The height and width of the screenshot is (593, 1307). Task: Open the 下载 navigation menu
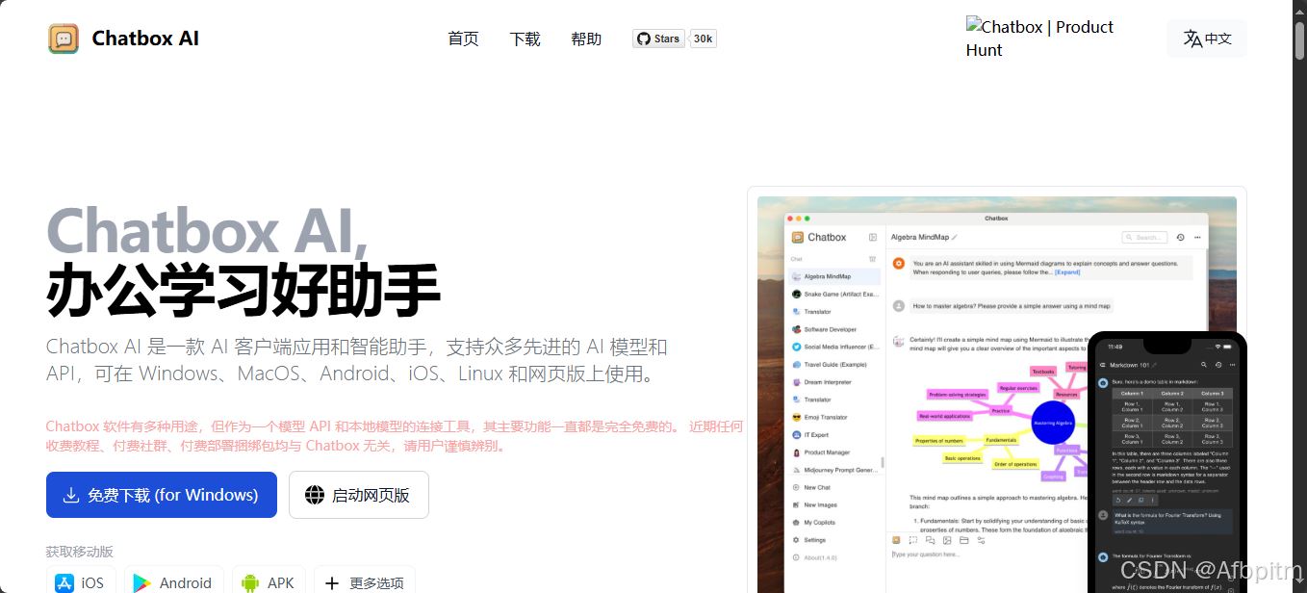(525, 39)
